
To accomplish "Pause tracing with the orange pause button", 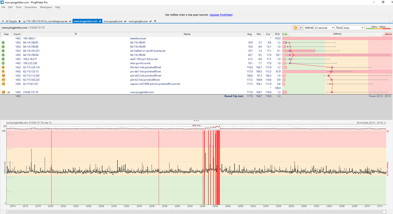I will pos(295,28).
